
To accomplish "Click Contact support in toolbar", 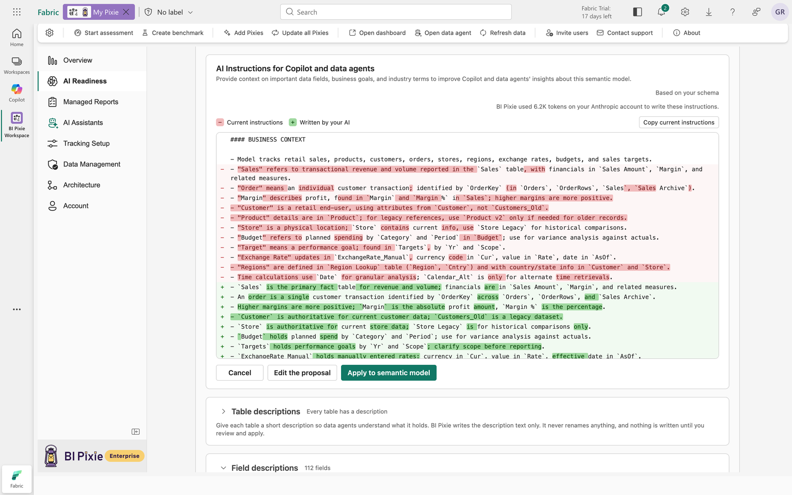I will (625, 33).
